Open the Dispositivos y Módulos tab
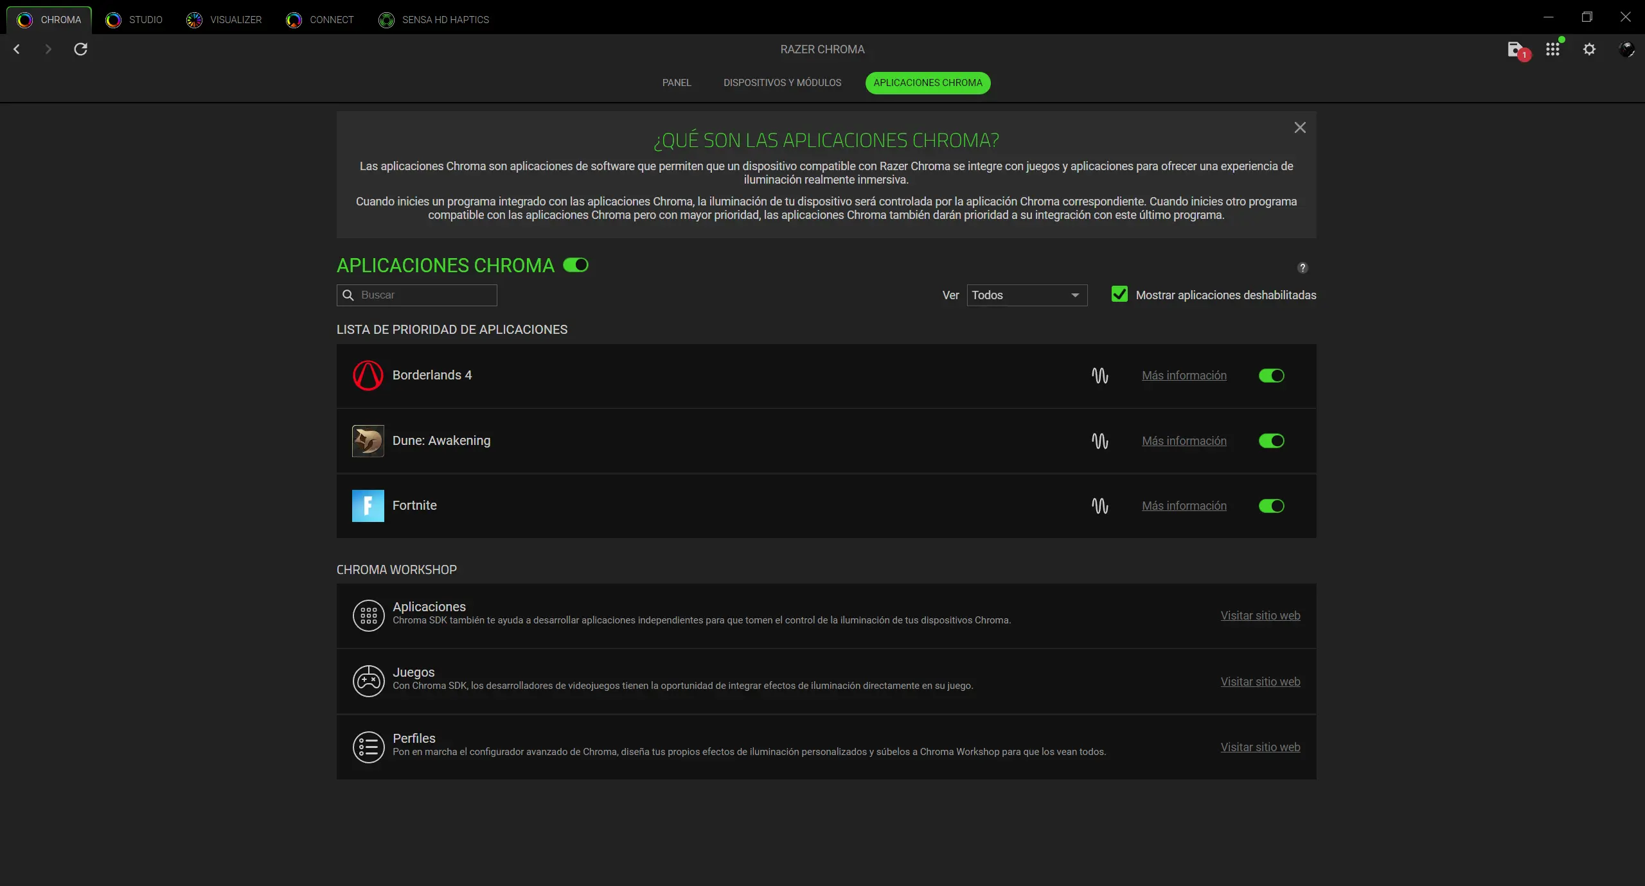 pos(782,83)
